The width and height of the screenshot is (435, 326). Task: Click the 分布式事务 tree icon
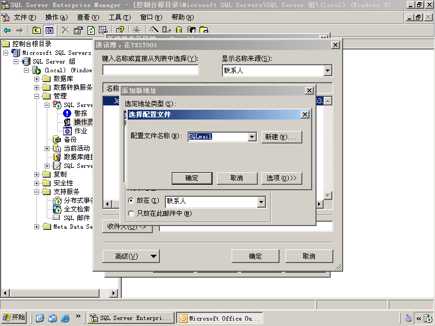(57, 200)
